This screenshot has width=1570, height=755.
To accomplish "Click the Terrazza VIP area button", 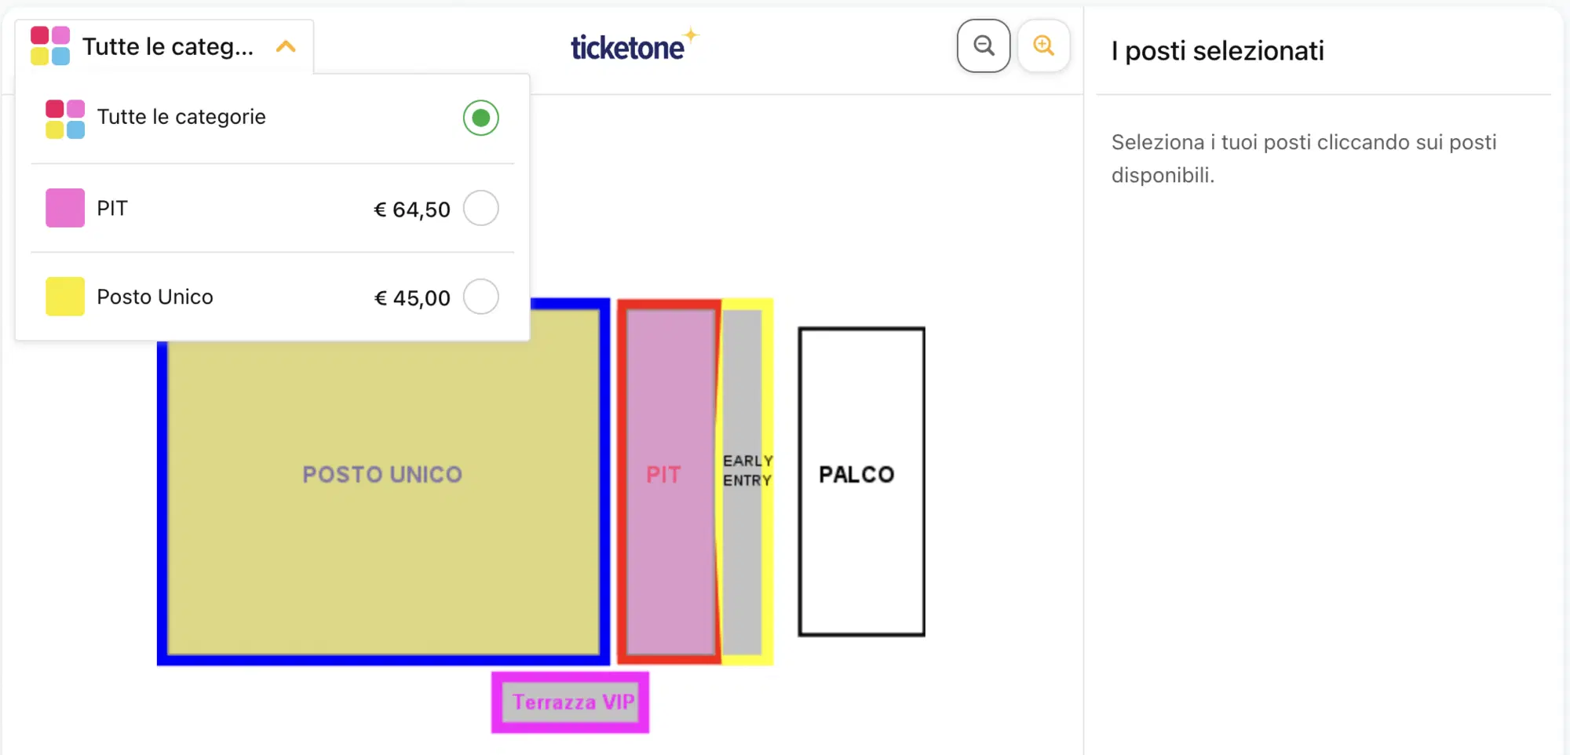I will [571, 702].
